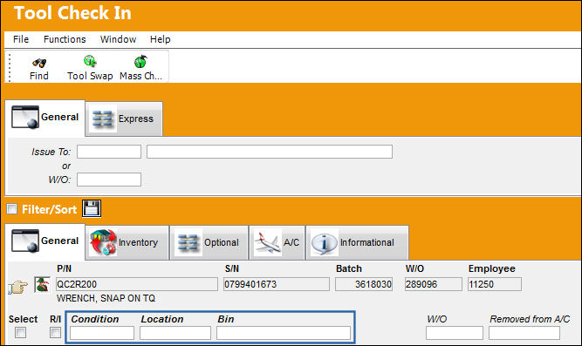This screenshot has height=346, width=582.
Task: Enable the Filter/Sort checkbox
Action: click(x=12, y=209)
